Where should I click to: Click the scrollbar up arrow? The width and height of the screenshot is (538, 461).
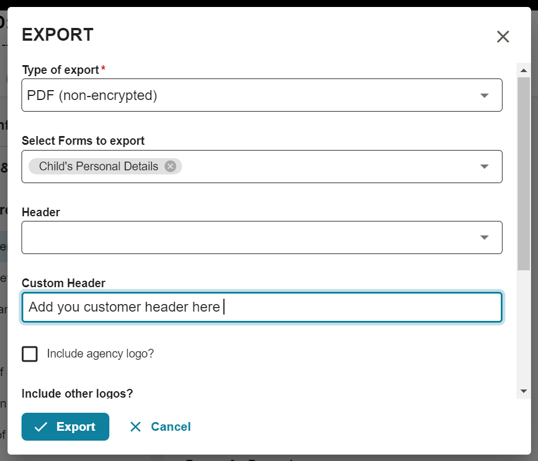coord(523,70)
